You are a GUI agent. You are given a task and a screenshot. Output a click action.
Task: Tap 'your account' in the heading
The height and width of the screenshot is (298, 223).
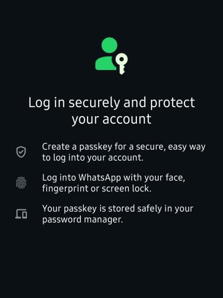[112, 120]
